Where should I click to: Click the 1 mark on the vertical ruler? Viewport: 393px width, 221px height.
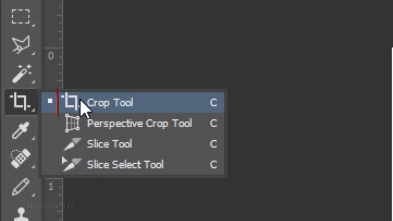tap(51, 187)
